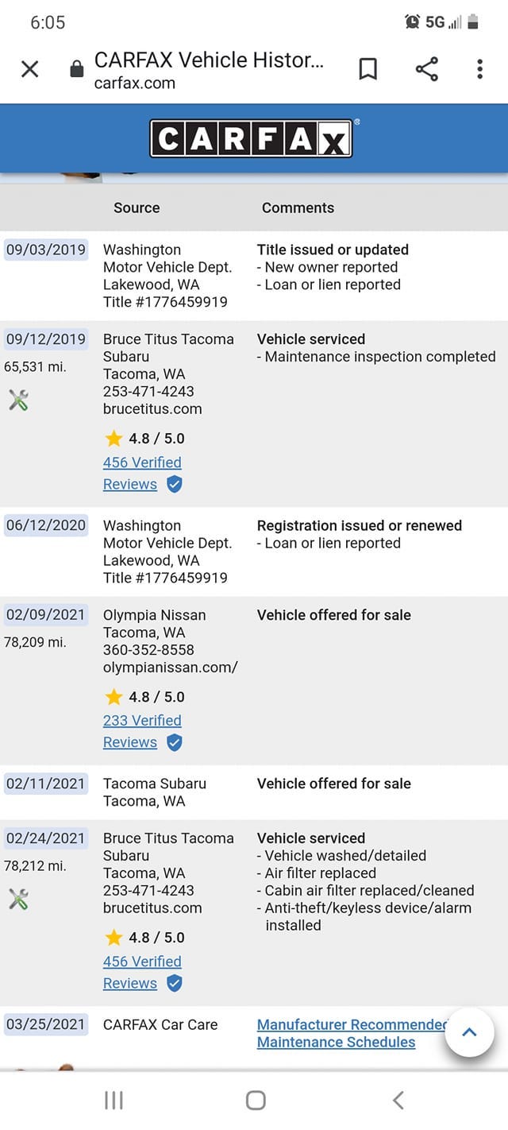Close the CARFAX browser tab

pyautogui.click(x=29, y=69)
